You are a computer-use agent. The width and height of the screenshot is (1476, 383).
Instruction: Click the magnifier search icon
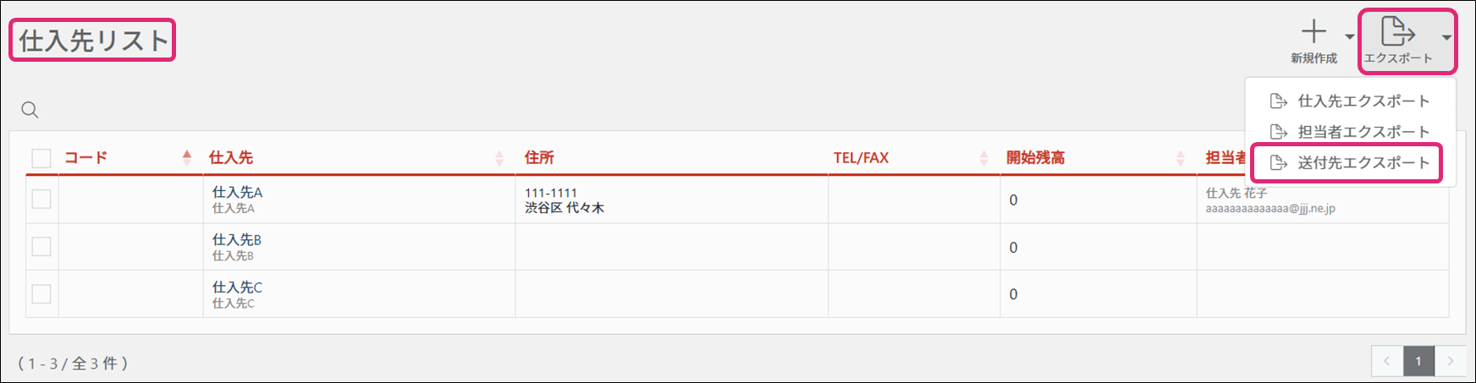point(30,110)
